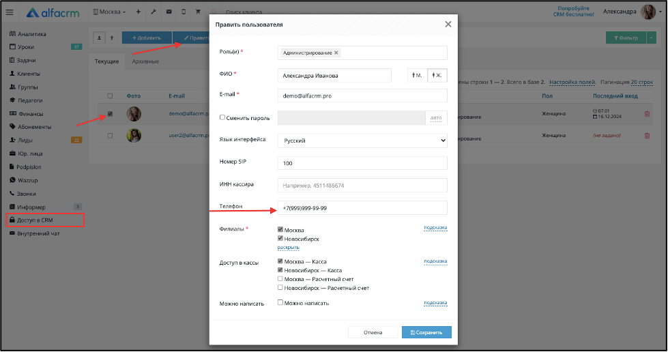668x352 pixels.
Task: Click the раскрыть link under branches
Action: tap(289, 247)
